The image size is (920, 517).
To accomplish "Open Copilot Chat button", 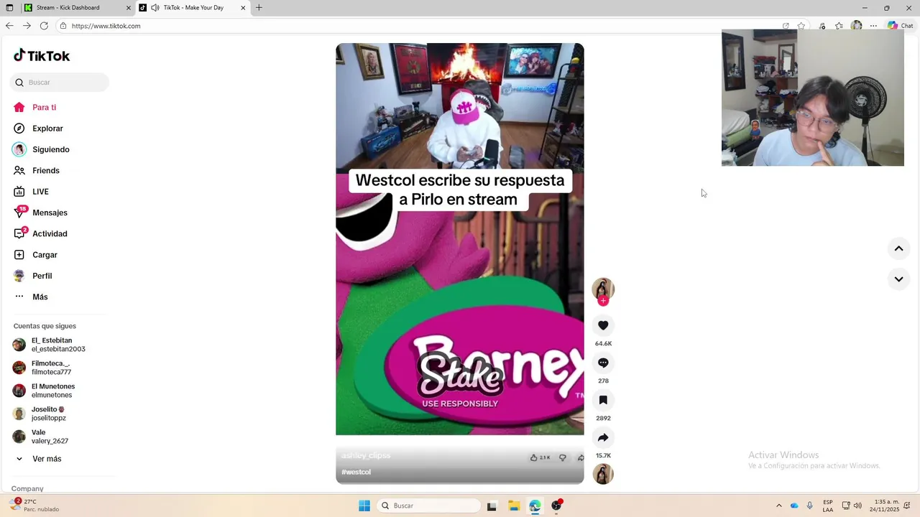I will pyautogui.click(x=900, y=26).
